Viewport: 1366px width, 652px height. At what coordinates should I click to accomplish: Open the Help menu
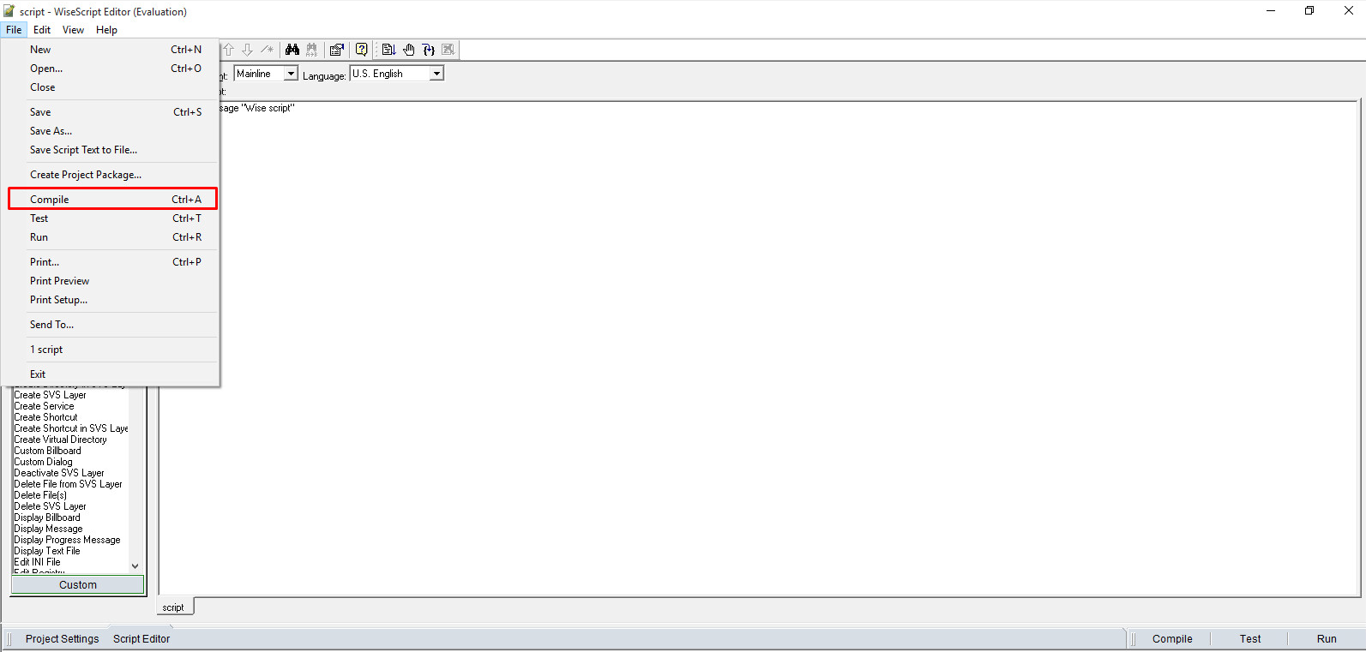point(106,30)
